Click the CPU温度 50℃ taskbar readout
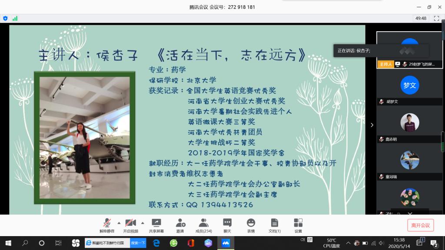The image size is (445, 250). (x=332, y=243)
